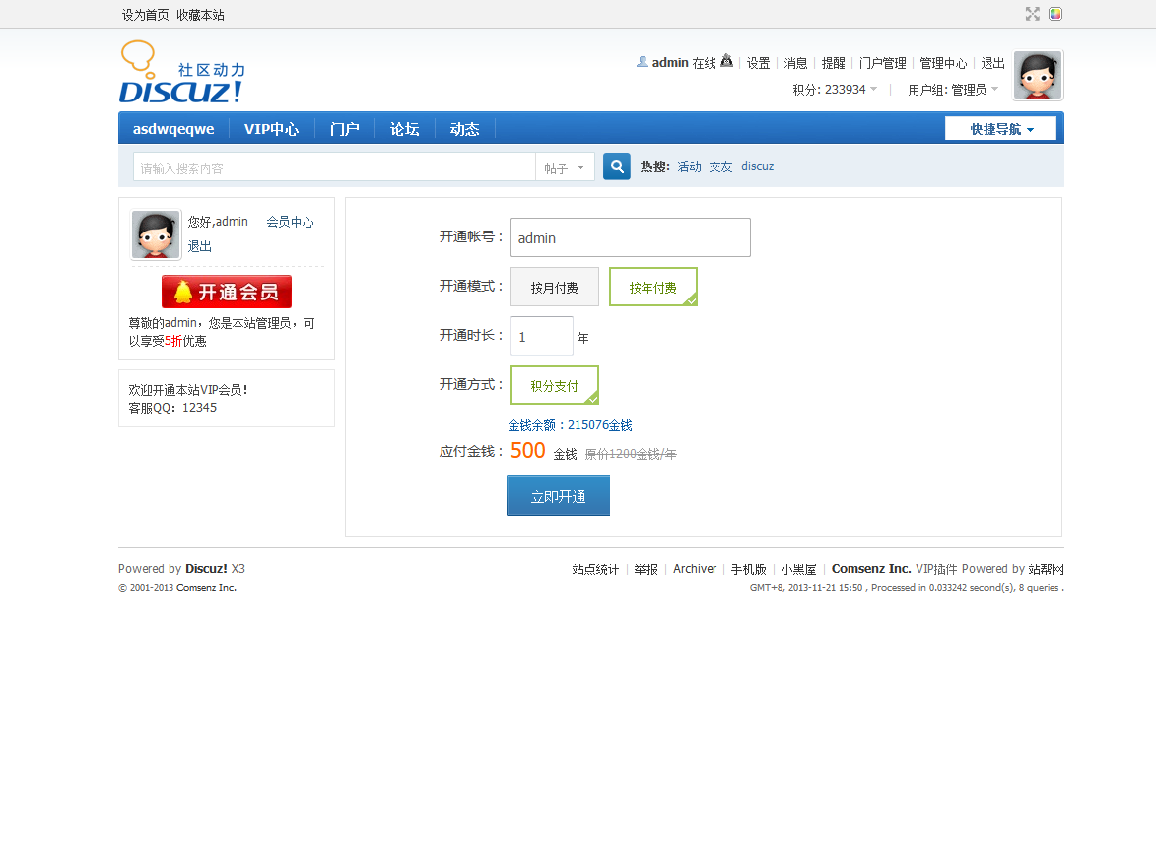
Task: Click the 立即开通 button
Action: (558, 496)
